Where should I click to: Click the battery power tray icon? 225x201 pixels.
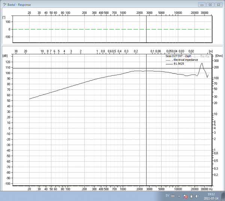pos(191,196)
